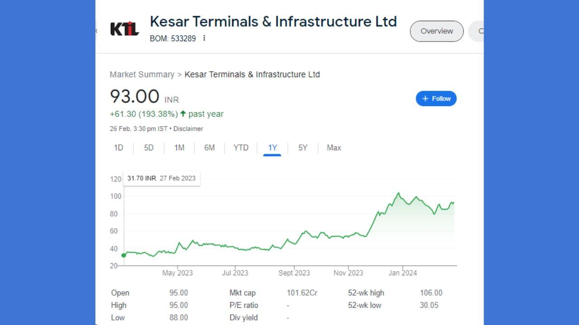Screen dimensions: 579x325
Task: Click the green start dot on the chart
Action: (x=123, y=255)
